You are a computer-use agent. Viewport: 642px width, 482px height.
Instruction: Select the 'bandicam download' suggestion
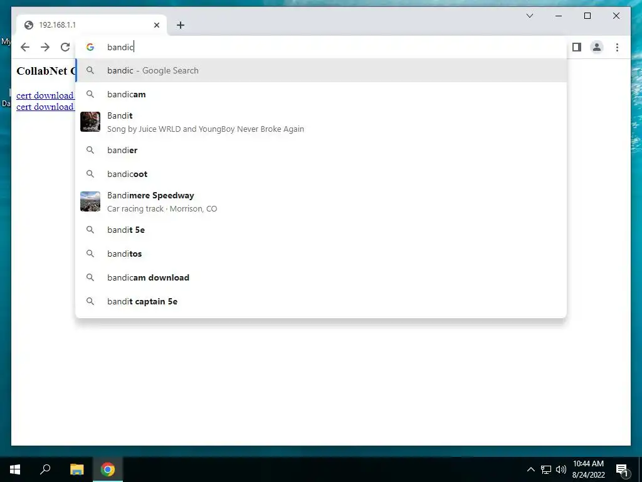tap(321, 277)
